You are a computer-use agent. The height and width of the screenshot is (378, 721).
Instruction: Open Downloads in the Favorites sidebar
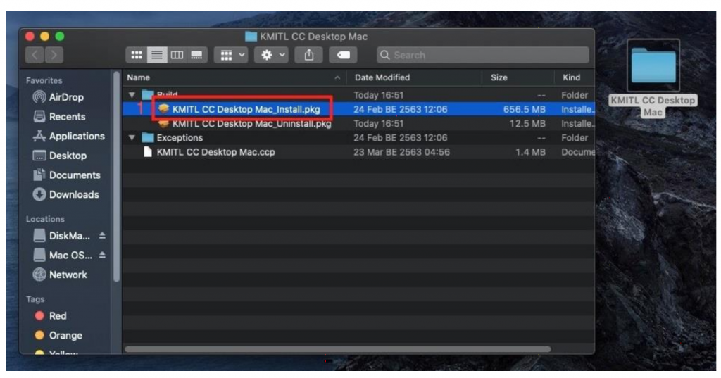tap(73, 195)
